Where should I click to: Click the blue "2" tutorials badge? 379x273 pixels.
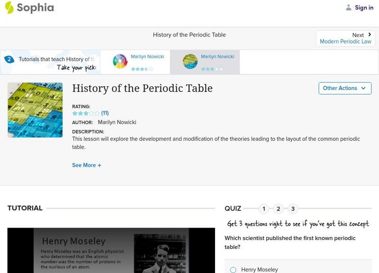(x=10, y=59)
